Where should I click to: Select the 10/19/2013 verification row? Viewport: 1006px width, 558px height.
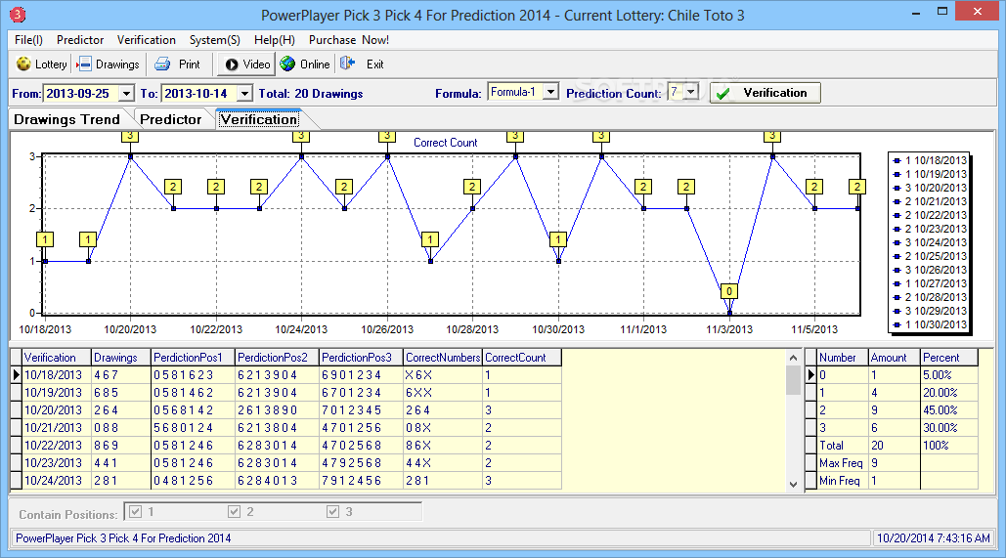286,393
